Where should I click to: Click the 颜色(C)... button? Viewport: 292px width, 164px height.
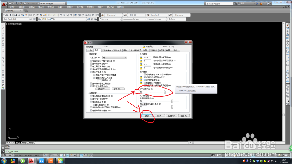point(102,89)
